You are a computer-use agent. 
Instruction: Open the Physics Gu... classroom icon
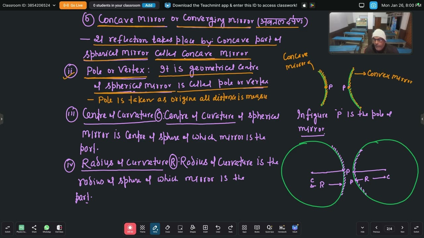[22, 229]
